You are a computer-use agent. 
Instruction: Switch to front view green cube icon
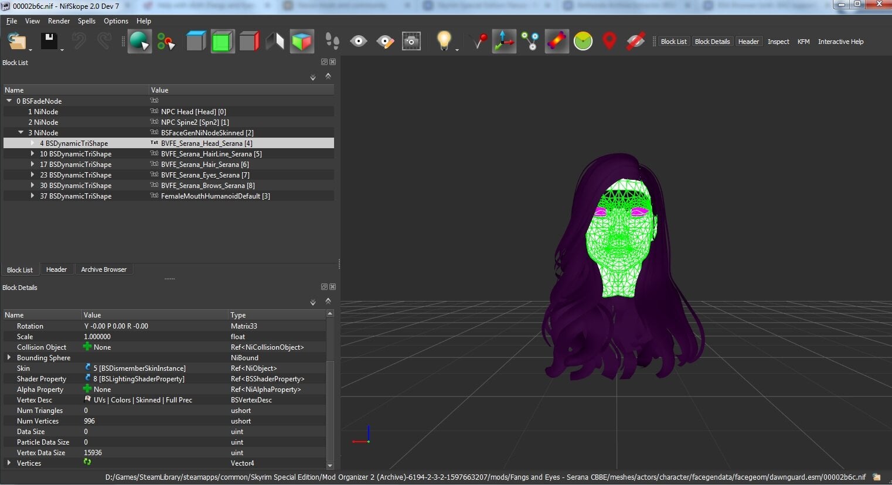tap(222, 42)
